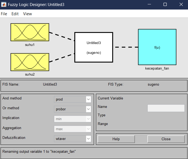Open the File menu
Viewport: 188px width, 159px height.
pos(4,14)
